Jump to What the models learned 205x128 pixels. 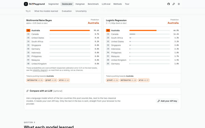[46, 11]
